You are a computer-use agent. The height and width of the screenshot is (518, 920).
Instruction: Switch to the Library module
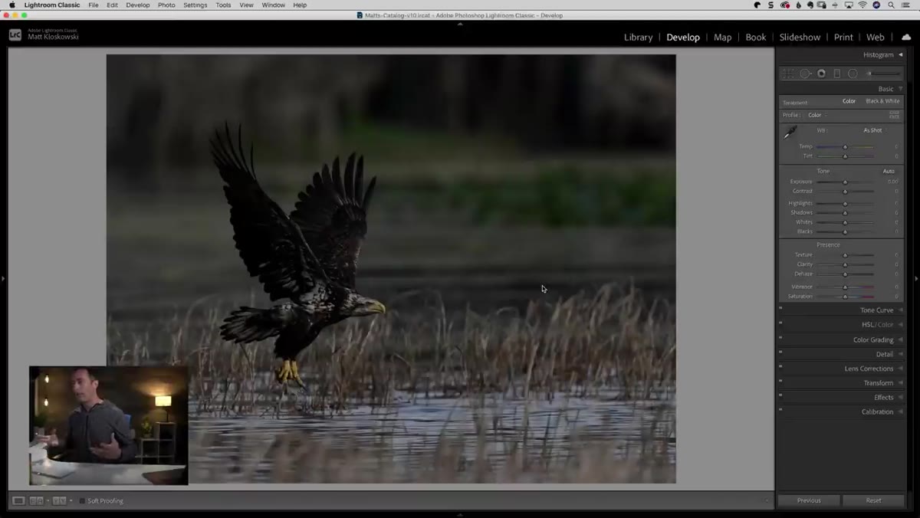click(638, 37)
